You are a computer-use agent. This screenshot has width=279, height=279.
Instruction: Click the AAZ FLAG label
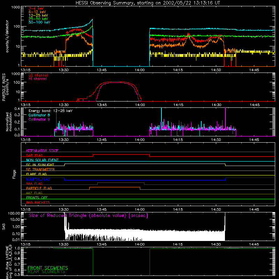tap(34, 193)
